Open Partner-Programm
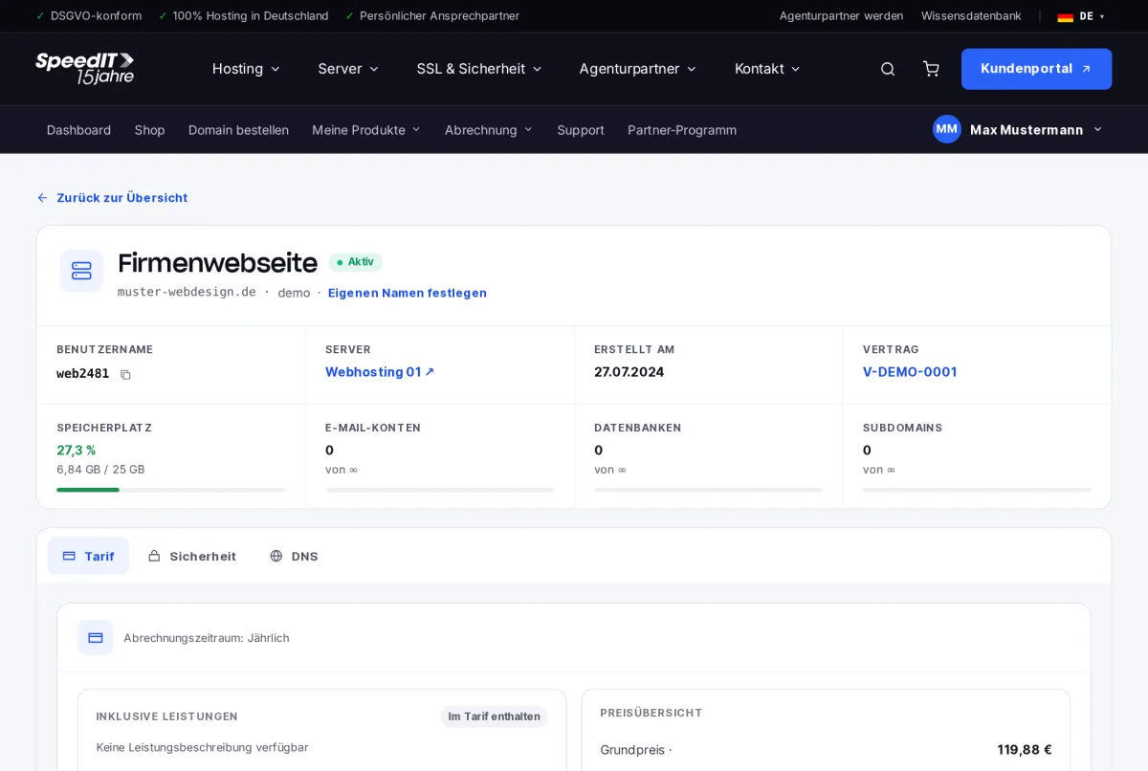 (x=682, y=130)
